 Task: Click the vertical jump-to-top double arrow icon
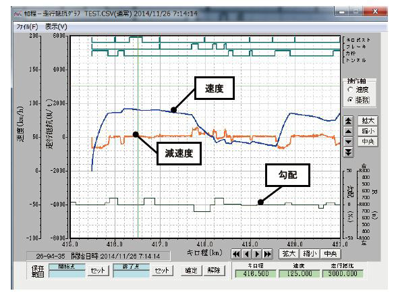(x=348, y=121)
